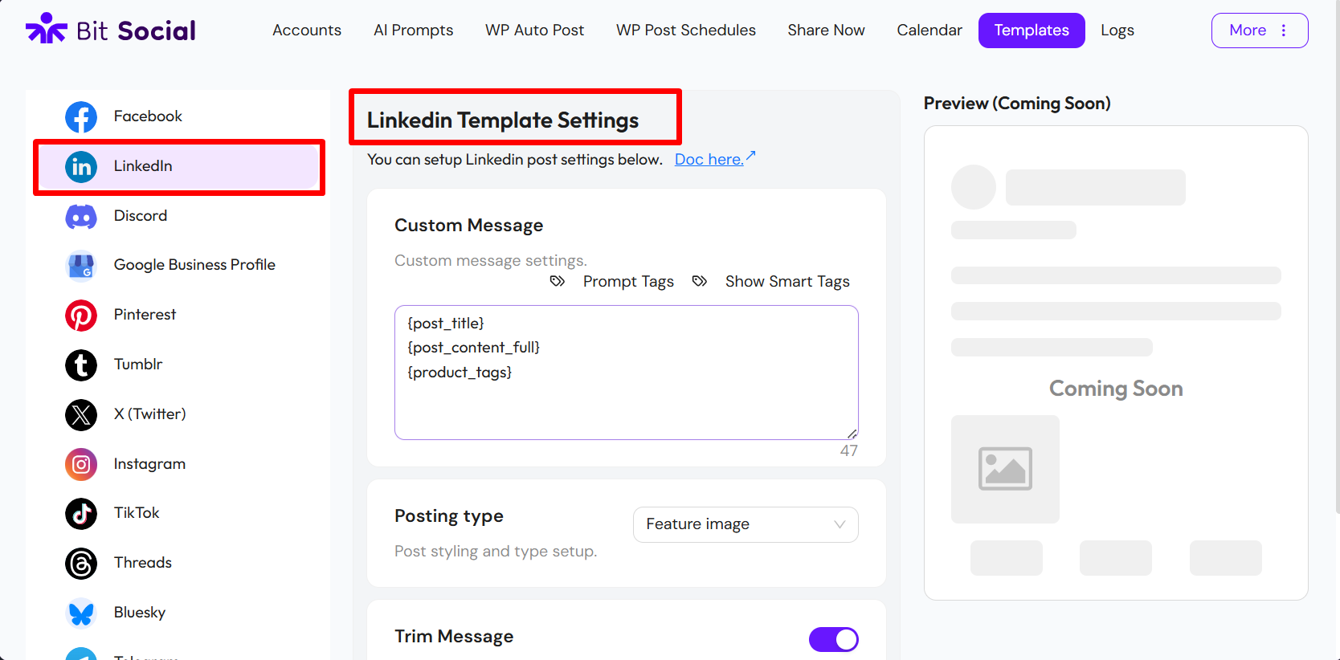Select the TikTok label in sidebar
The width and height of the screenshot is (1340, 660).
pyautogui.click(x=137, y=513)
